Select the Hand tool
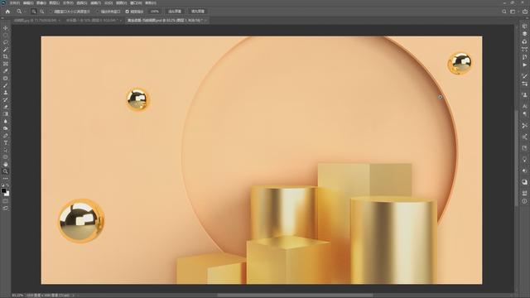 (x=6, y=164)
